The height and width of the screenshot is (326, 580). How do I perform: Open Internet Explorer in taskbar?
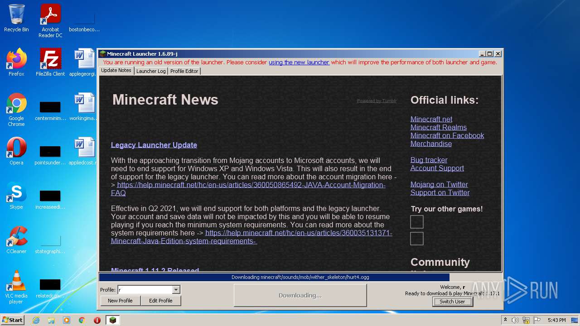coord(36,320)
